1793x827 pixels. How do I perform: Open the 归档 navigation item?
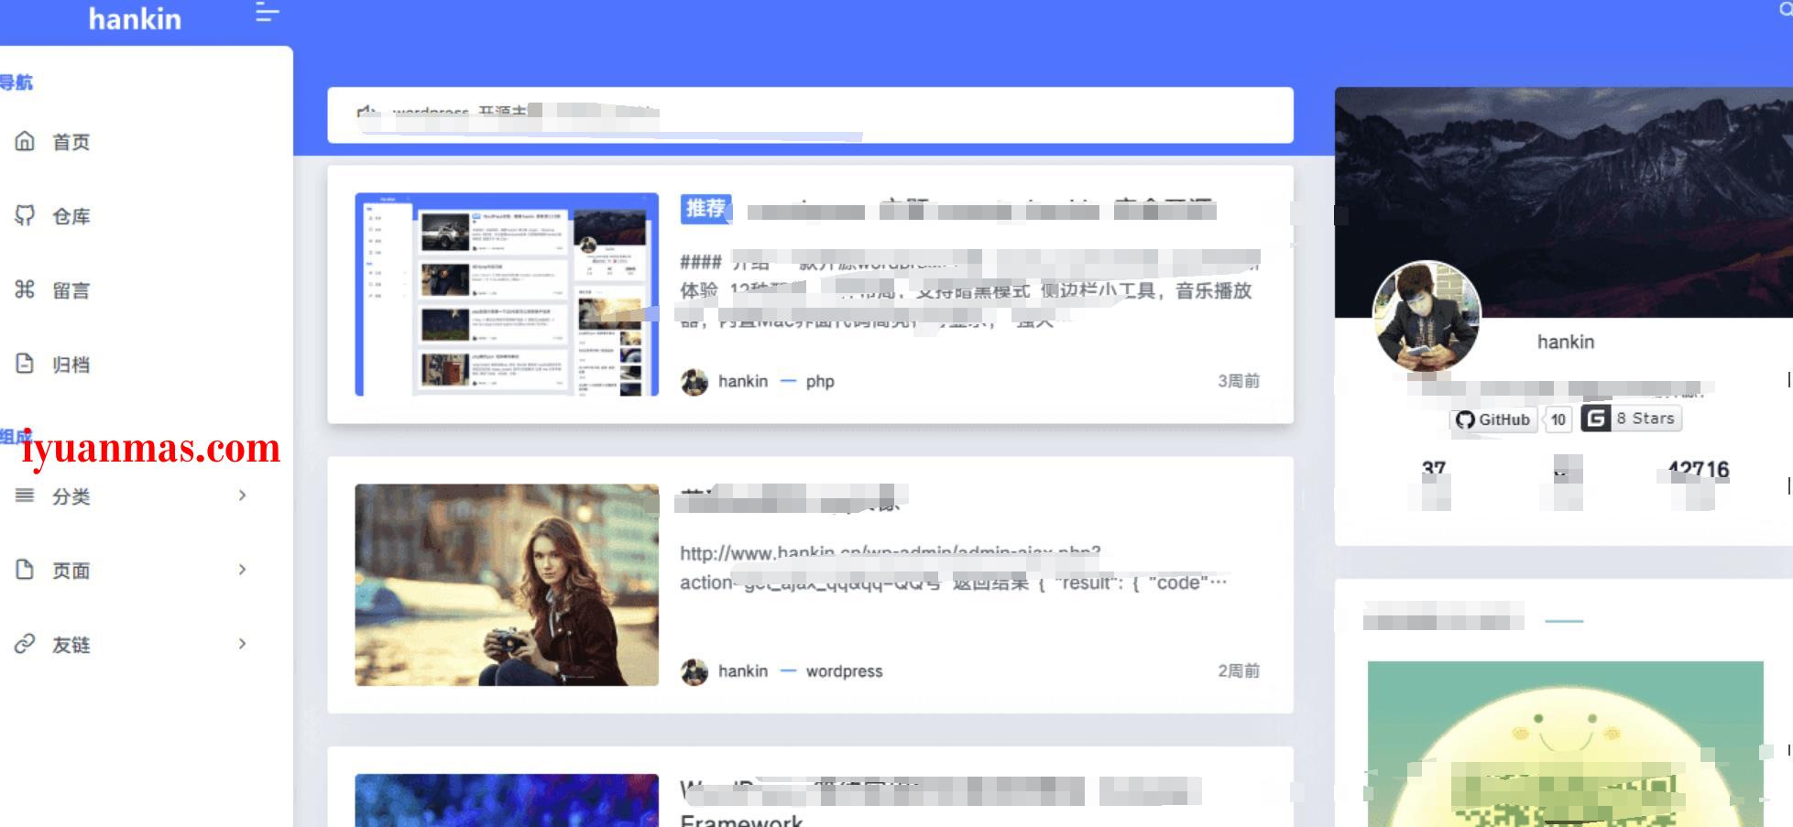pos(71,365)
